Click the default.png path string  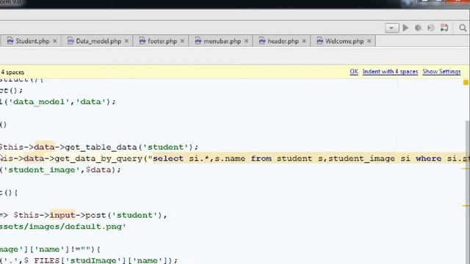tap(63, 227)
